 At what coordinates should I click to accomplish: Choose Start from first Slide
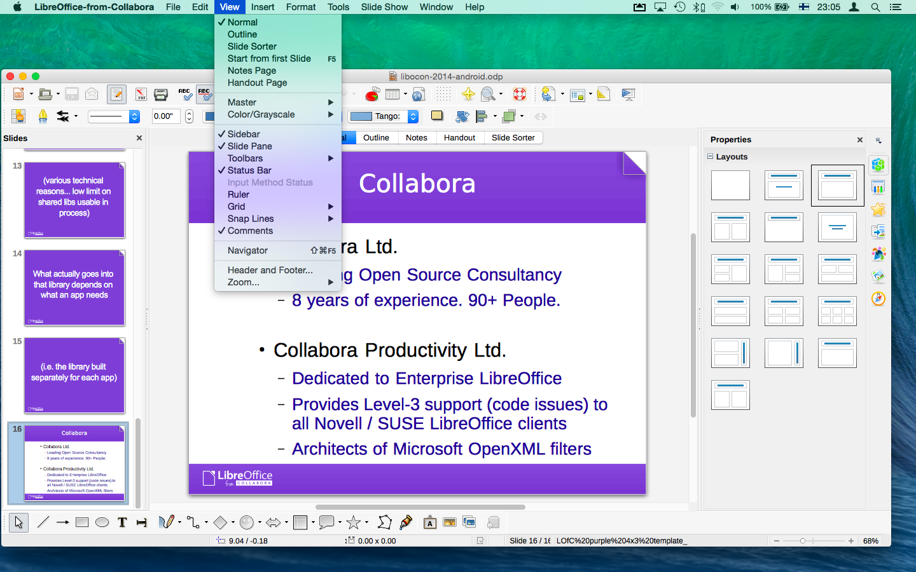click(278, 58)
